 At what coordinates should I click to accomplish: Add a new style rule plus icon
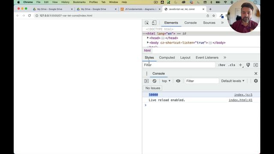[x=241, y=65]
